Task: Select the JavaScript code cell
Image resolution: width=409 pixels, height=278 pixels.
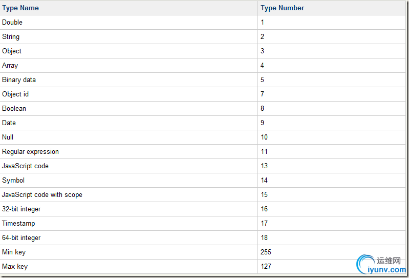Action: point(25,166)
